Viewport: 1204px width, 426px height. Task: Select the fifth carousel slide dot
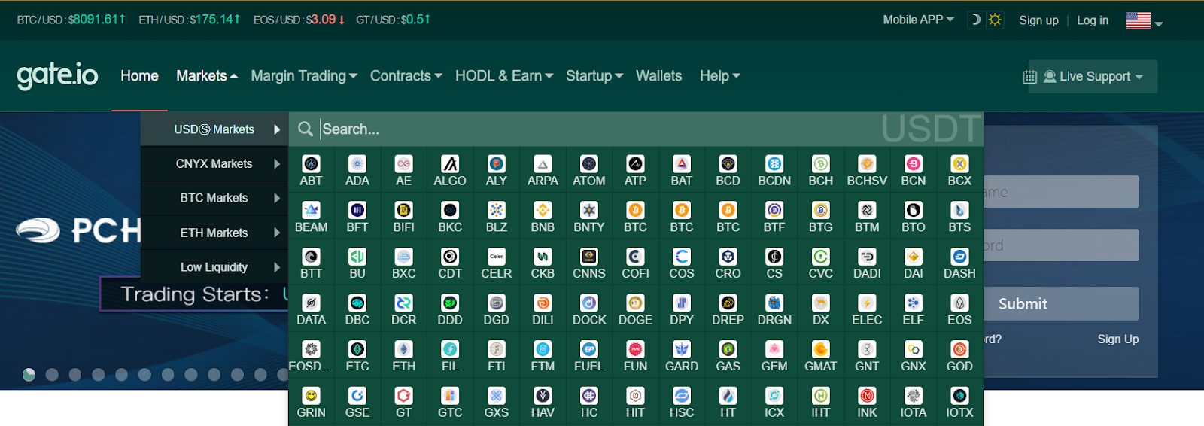(121, 375)
